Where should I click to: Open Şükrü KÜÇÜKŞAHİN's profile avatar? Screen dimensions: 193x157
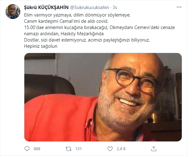tap(13, 12)
